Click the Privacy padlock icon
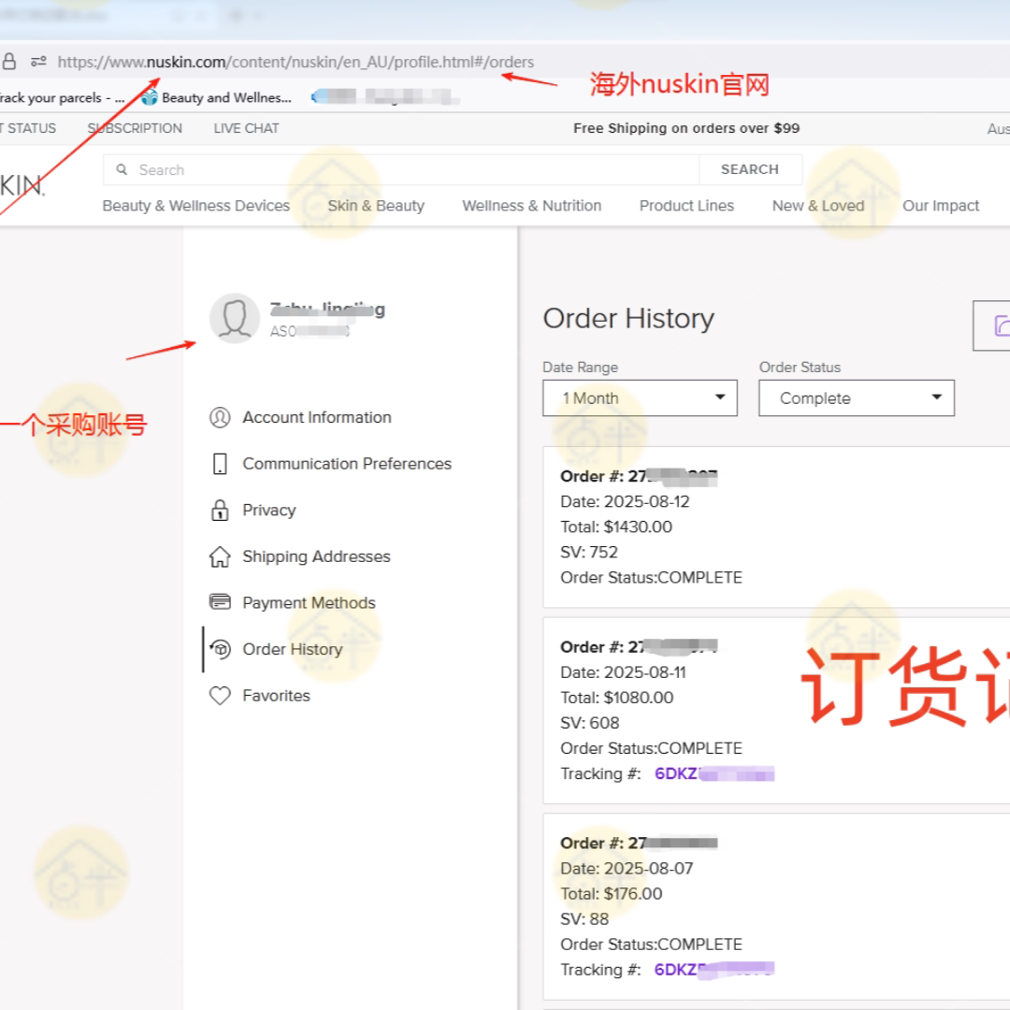This screenshot has height=1010, width=1010. pyautogui.click(x=220, y=511)
